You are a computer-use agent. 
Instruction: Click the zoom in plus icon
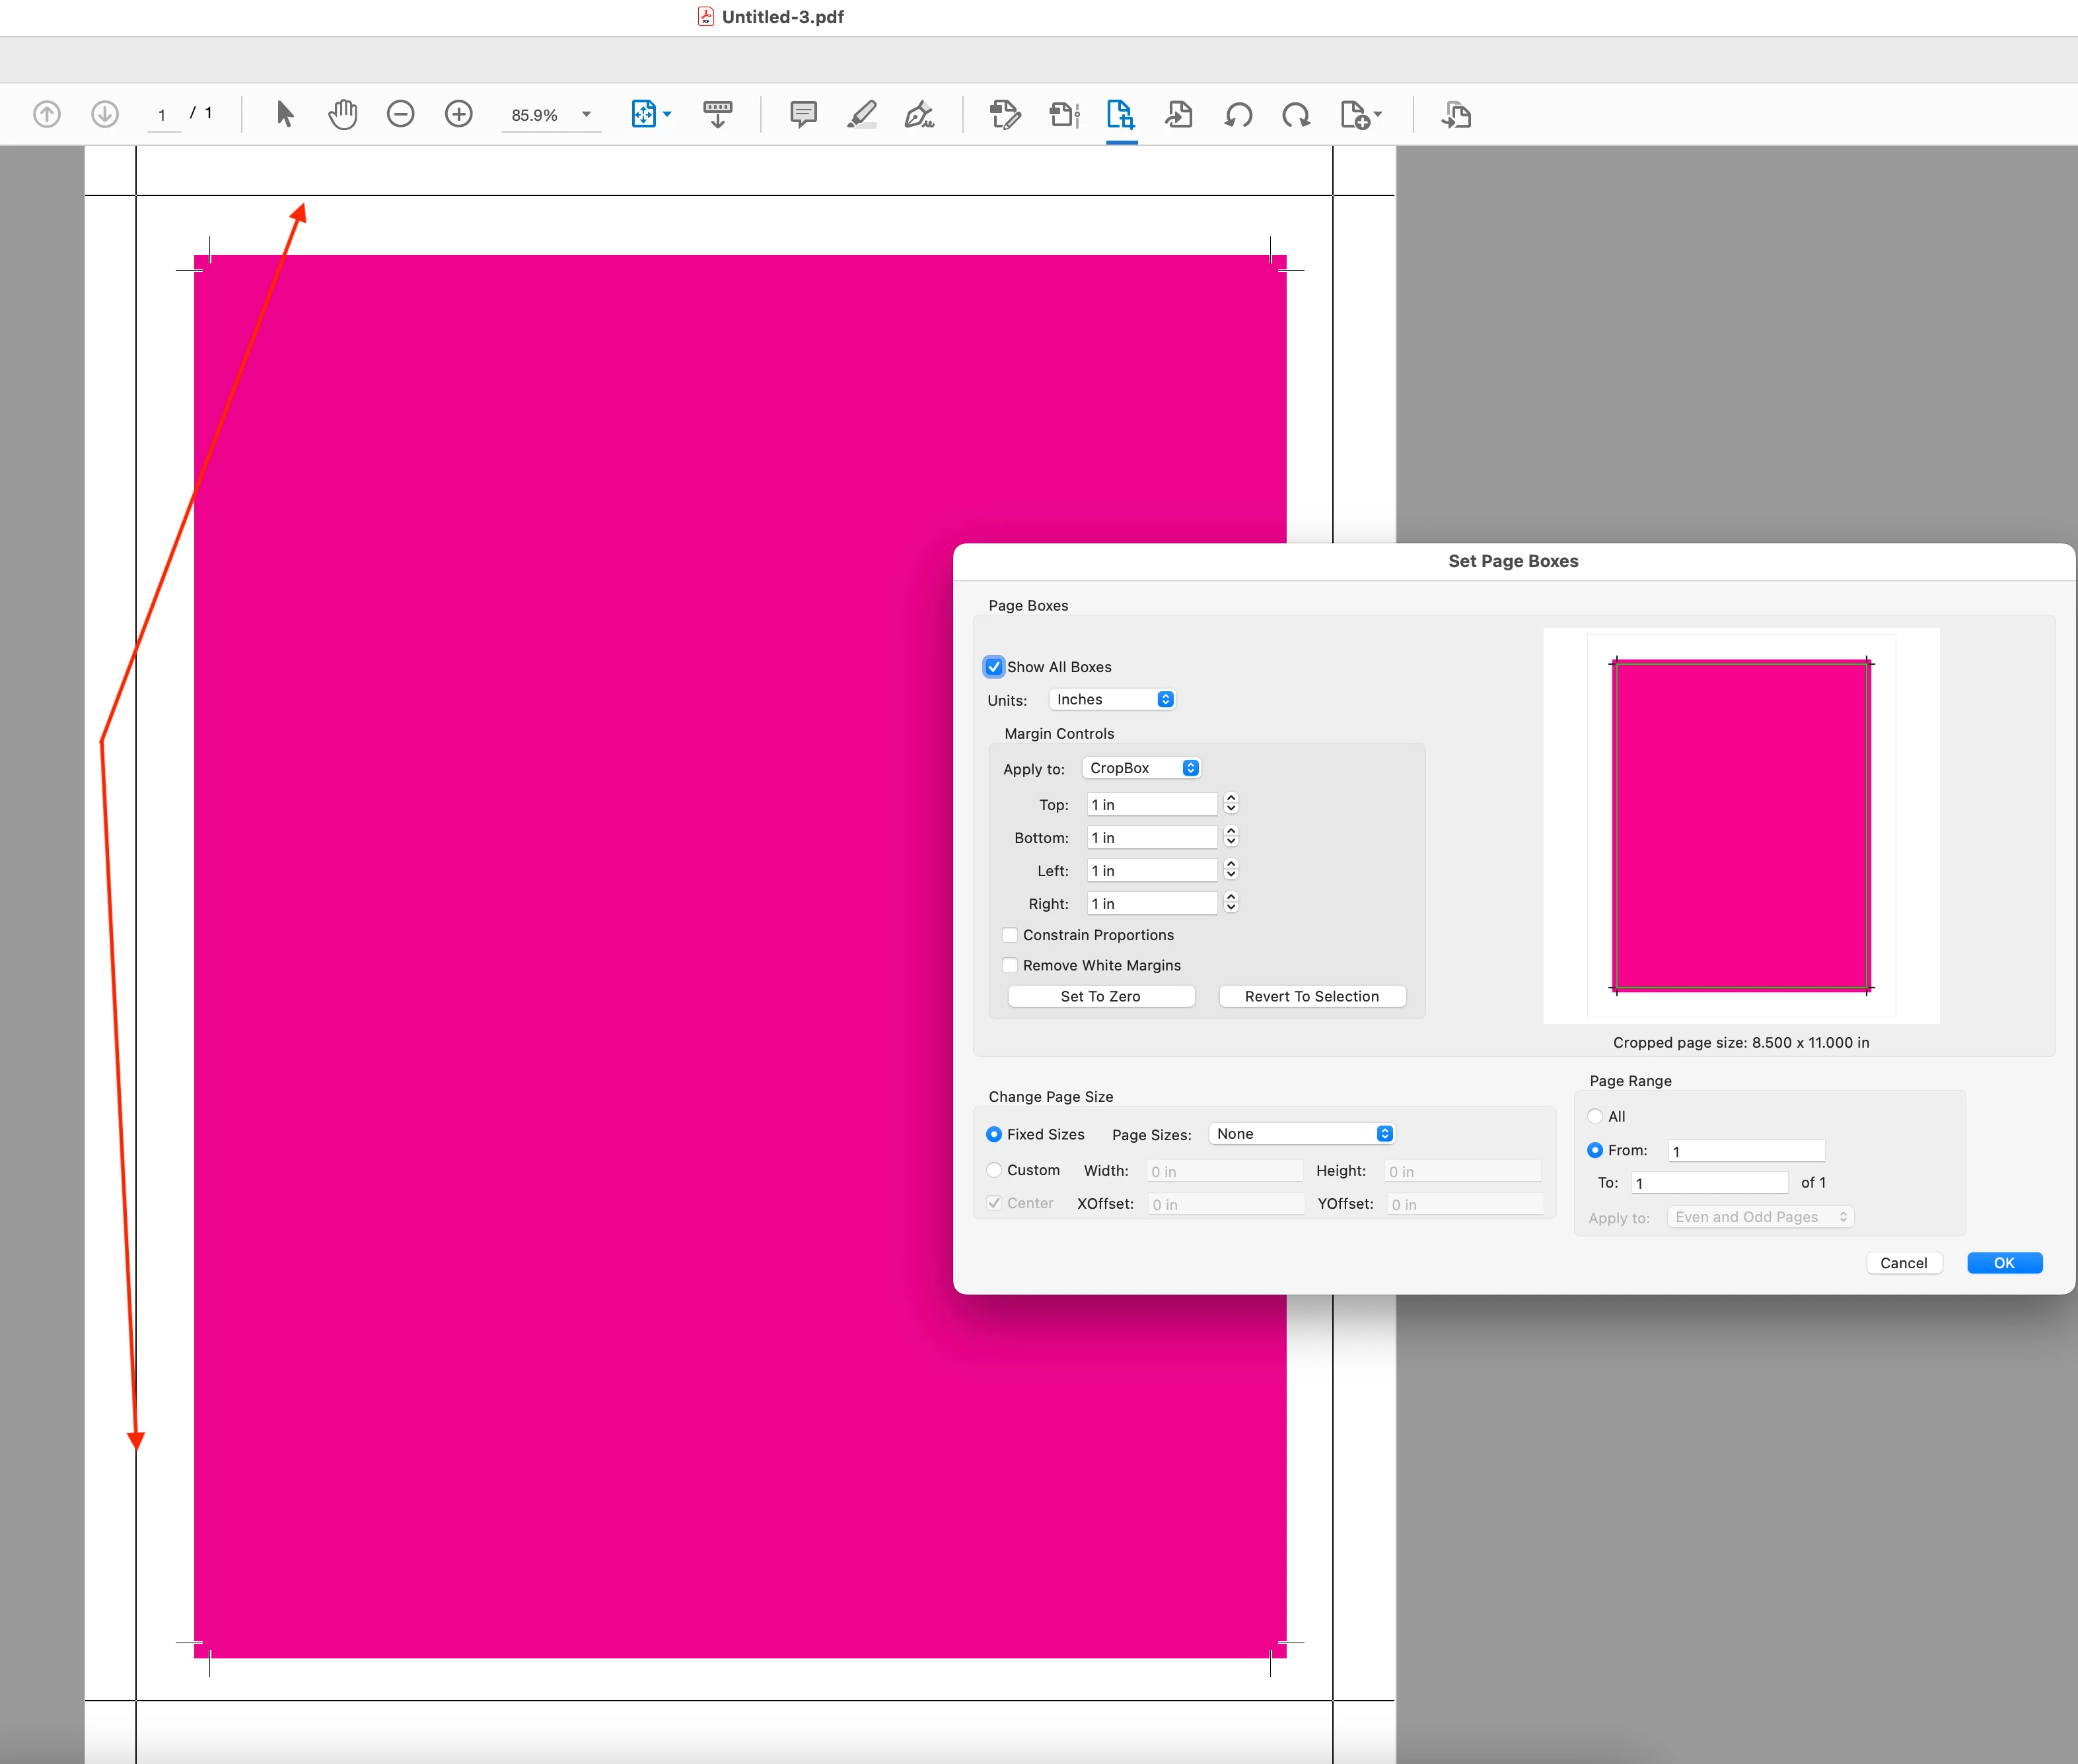458,114
